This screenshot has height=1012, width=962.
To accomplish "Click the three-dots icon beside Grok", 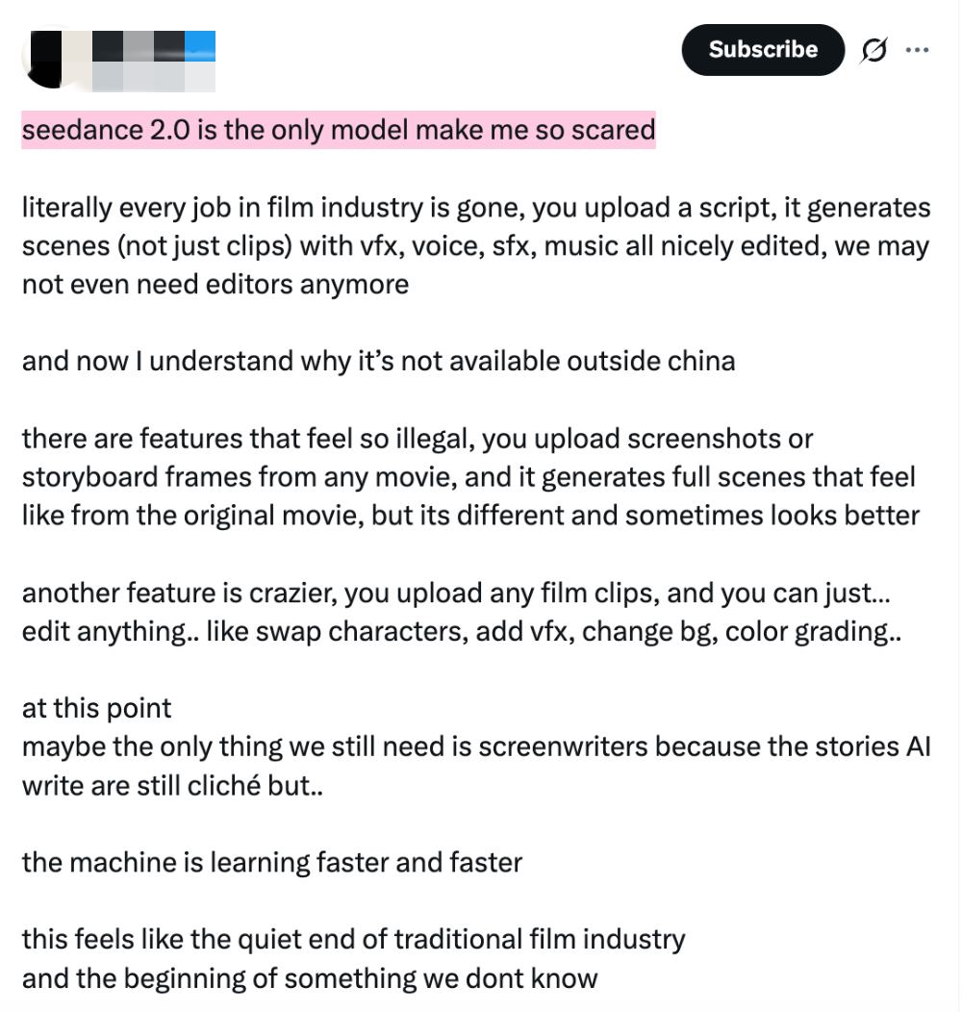I will (918, 50).
